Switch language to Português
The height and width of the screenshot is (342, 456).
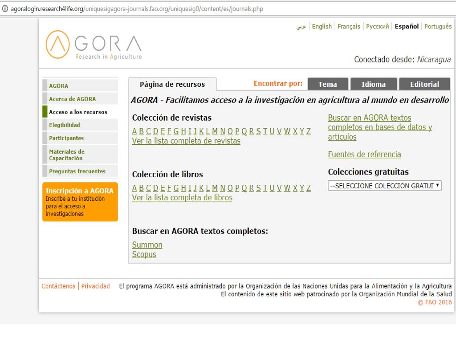(x=438, y=26)
